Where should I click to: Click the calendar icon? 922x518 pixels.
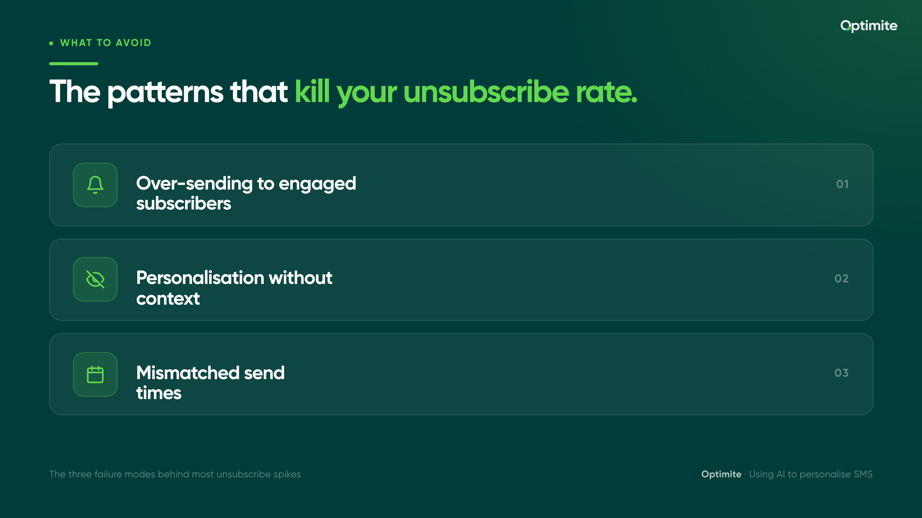pos(95,374)
